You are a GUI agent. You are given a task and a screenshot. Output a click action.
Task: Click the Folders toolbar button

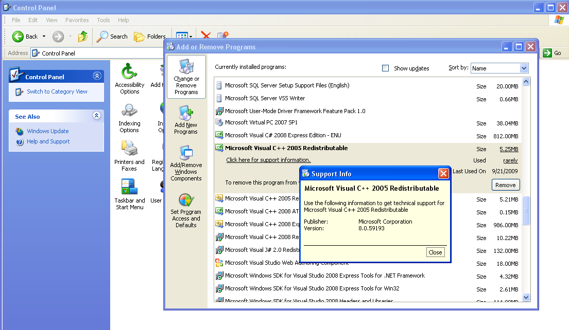tap(150, 36)
